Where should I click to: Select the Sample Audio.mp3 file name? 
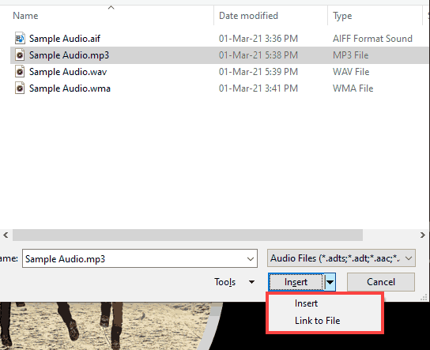69,55
